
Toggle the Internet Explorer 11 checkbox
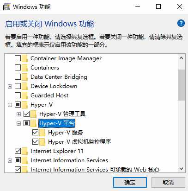click(18, 151)
